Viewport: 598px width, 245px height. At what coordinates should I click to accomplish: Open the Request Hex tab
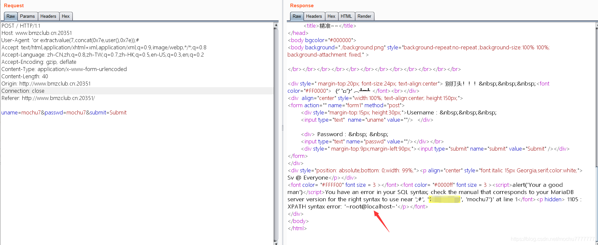click(66, 16)
